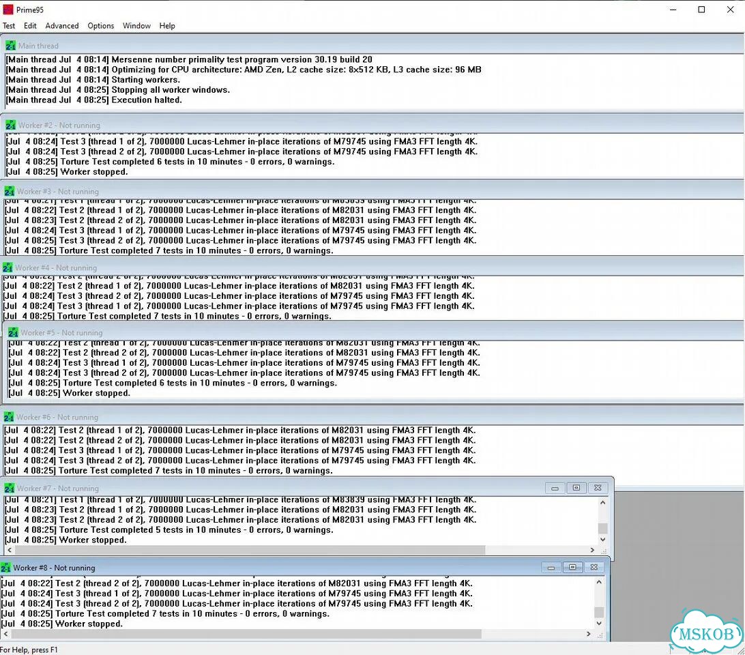Click the Worker #4 window icon
745x655 pixels.
click(x=8, y=267)
